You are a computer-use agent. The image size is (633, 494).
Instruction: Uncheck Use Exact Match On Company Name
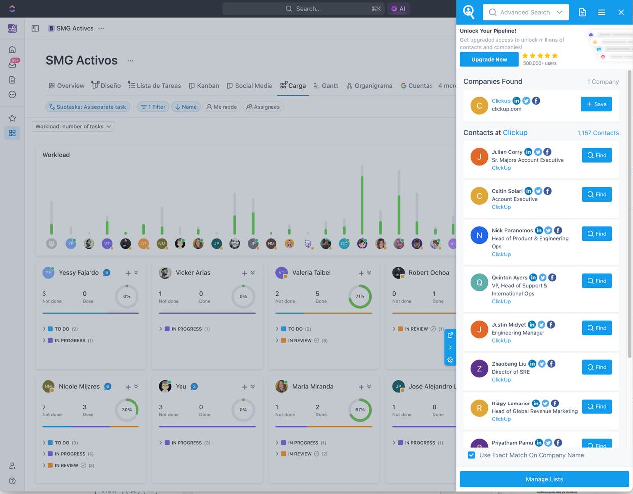tap(471, 455)
